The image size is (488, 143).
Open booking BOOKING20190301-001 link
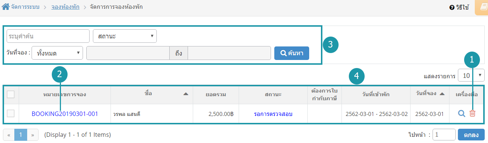click(65, 114)
